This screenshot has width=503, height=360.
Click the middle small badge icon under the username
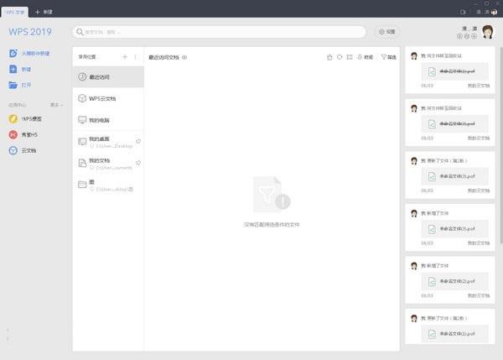point(467,36)
